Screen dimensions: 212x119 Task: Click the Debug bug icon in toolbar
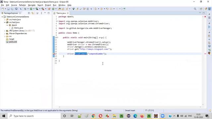[x=25, y=9]
